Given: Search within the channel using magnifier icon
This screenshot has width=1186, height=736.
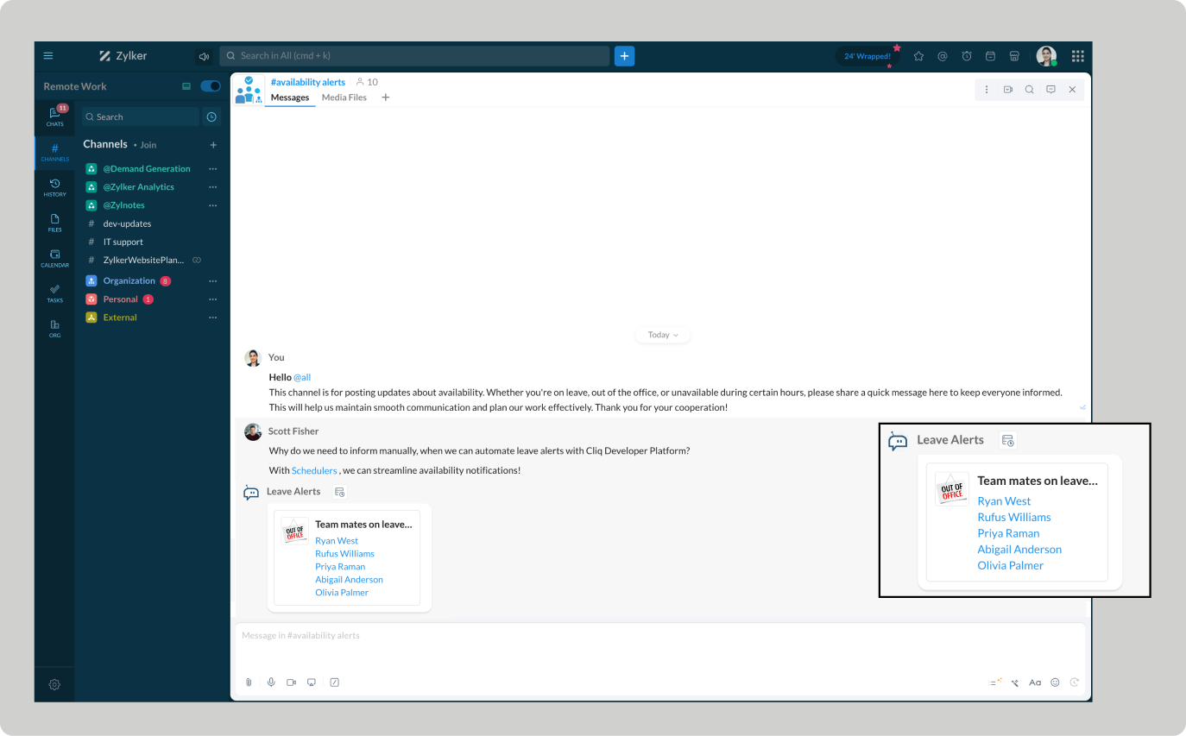Looking at the screenshot, I should (1029, 90).
